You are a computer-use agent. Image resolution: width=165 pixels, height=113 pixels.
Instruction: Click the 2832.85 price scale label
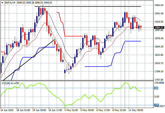pyautogui.click(x=159, y=55)
